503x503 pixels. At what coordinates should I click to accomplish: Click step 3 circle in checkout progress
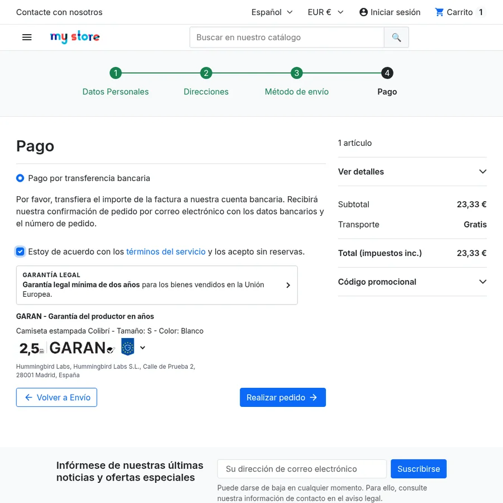pyautogui.click(x=297, y=73)
